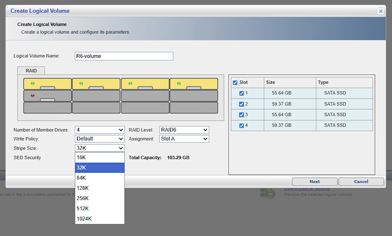The image size is (392, 236).
Task: Collapse the Stripe Size dropdown
Action: coord(100,148)
